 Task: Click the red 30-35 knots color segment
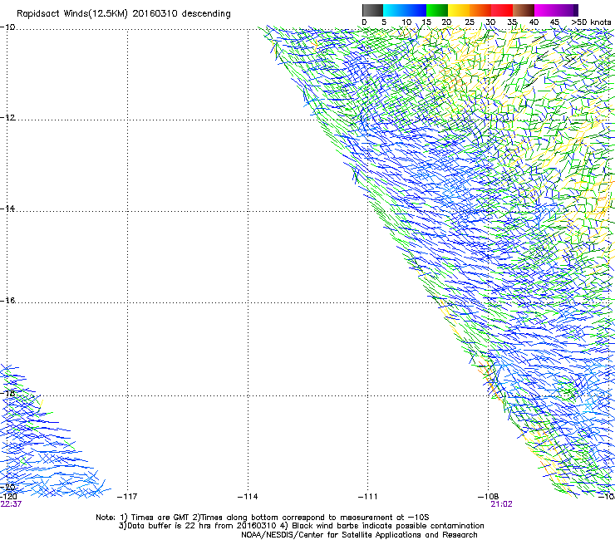point(502,10)
